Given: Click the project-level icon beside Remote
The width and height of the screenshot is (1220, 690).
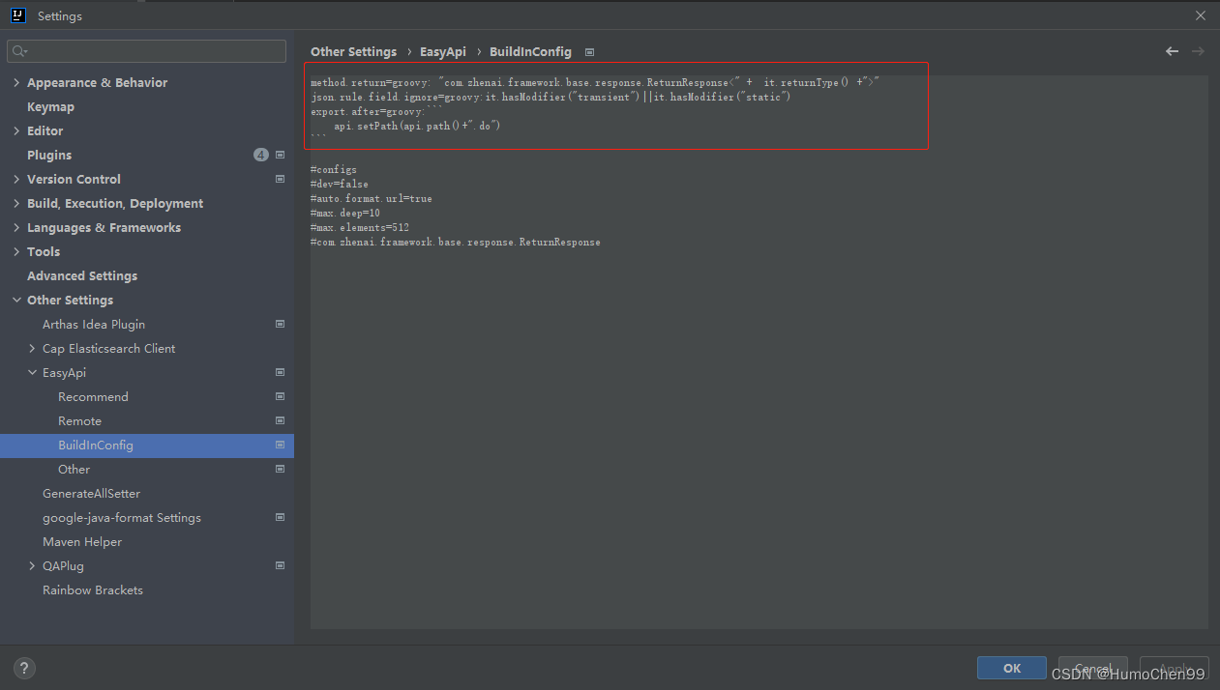Looking at the screenshot, I should point(280,420).
